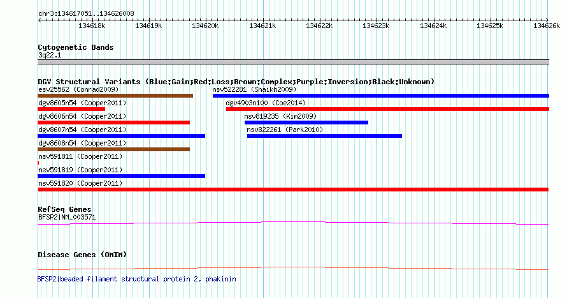Select the blue nsv822261 gain bar
The width and height of the screenshot is (567, 298).
coord(324,136)
